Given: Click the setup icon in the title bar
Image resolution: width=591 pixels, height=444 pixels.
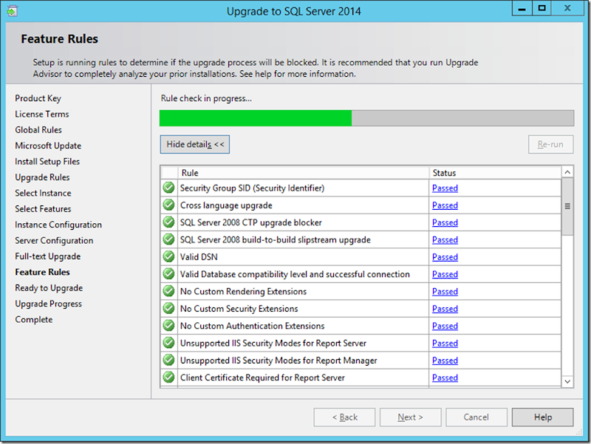Looking at the screenshot, I should pos(12,11).
